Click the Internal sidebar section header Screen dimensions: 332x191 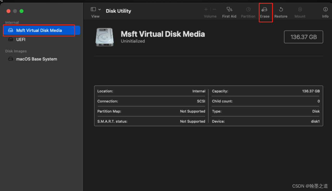click(12, 23)
